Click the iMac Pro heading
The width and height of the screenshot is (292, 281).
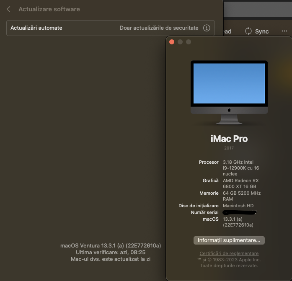[229, 139]
